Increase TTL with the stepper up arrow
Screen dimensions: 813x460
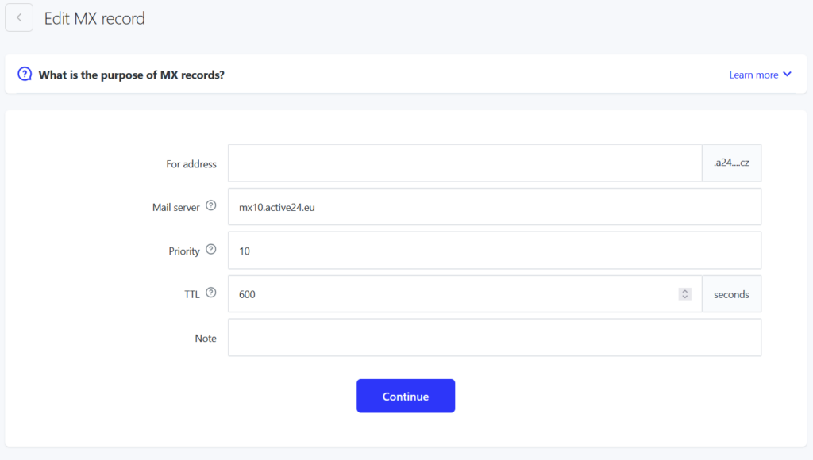click(685, 291)
